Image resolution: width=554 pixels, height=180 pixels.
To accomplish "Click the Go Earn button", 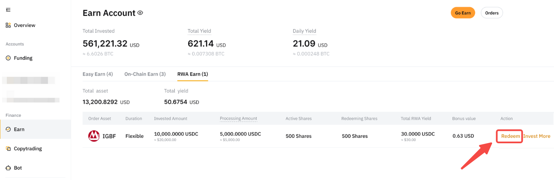I will point(463,13).
